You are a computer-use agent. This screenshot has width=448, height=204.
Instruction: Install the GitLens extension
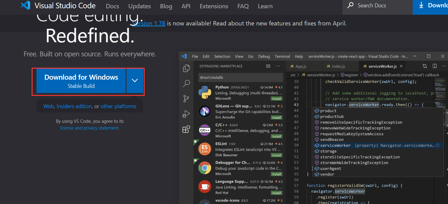pyautogui.click(x=276, y=118)
